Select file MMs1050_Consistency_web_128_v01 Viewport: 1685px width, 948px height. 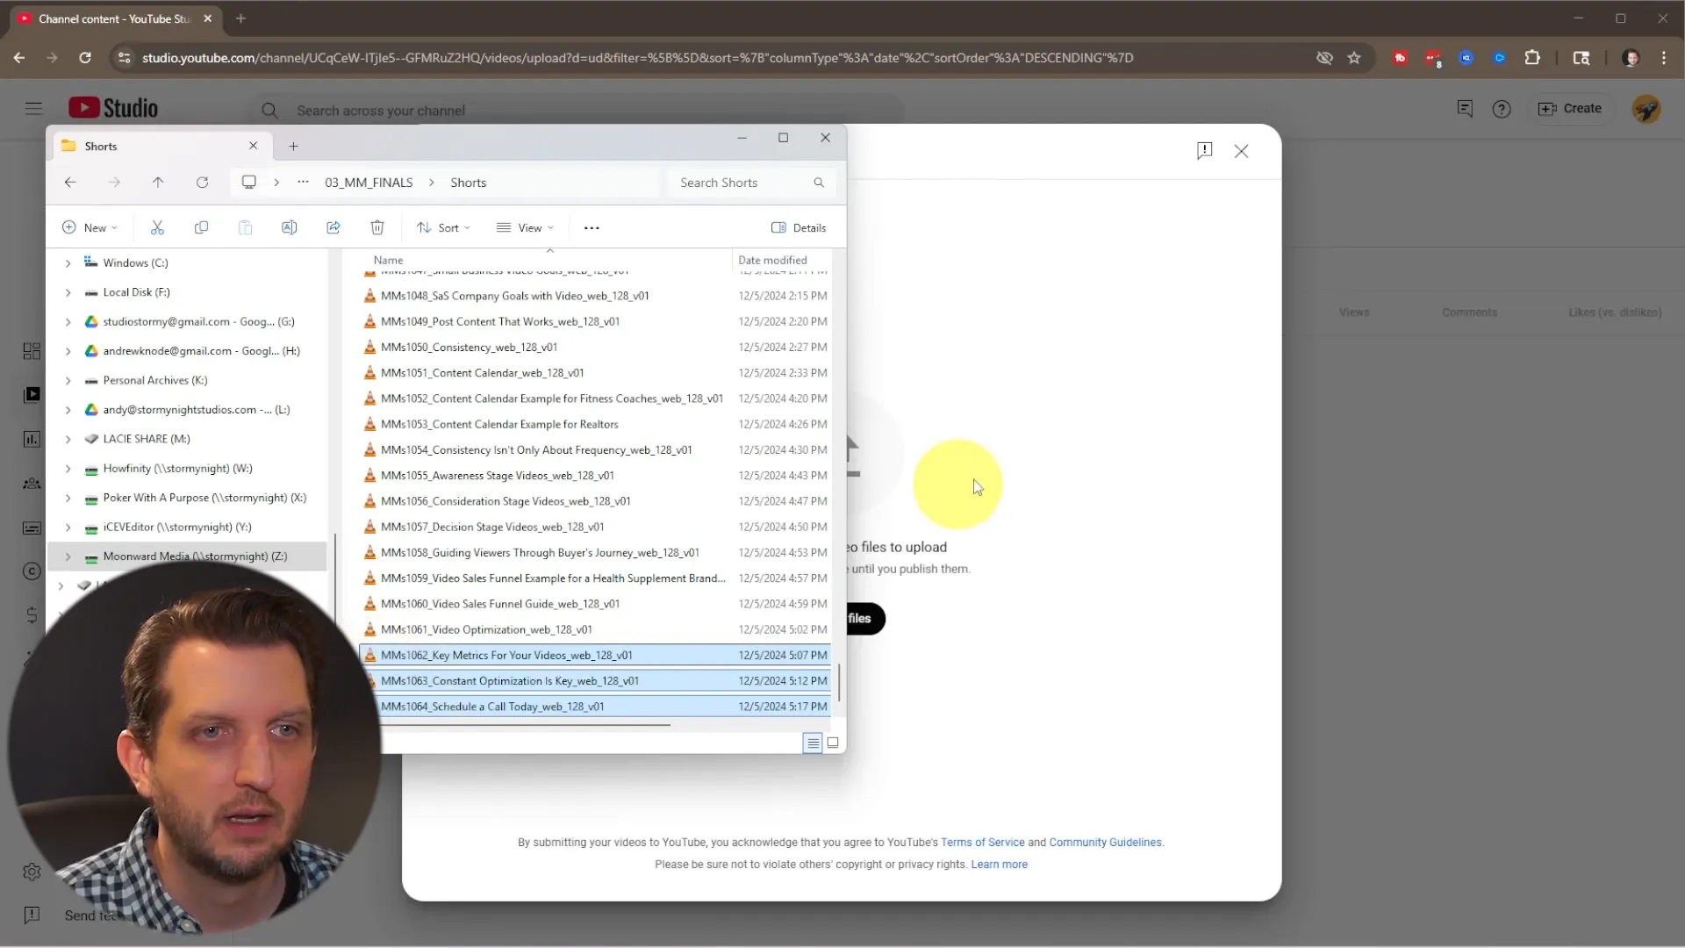coord(596,347)
